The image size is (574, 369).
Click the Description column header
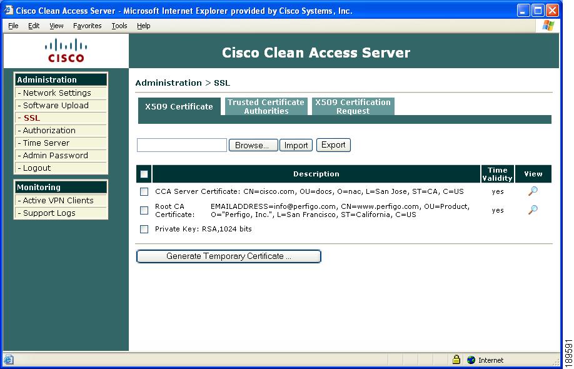(x=316, y=174)
